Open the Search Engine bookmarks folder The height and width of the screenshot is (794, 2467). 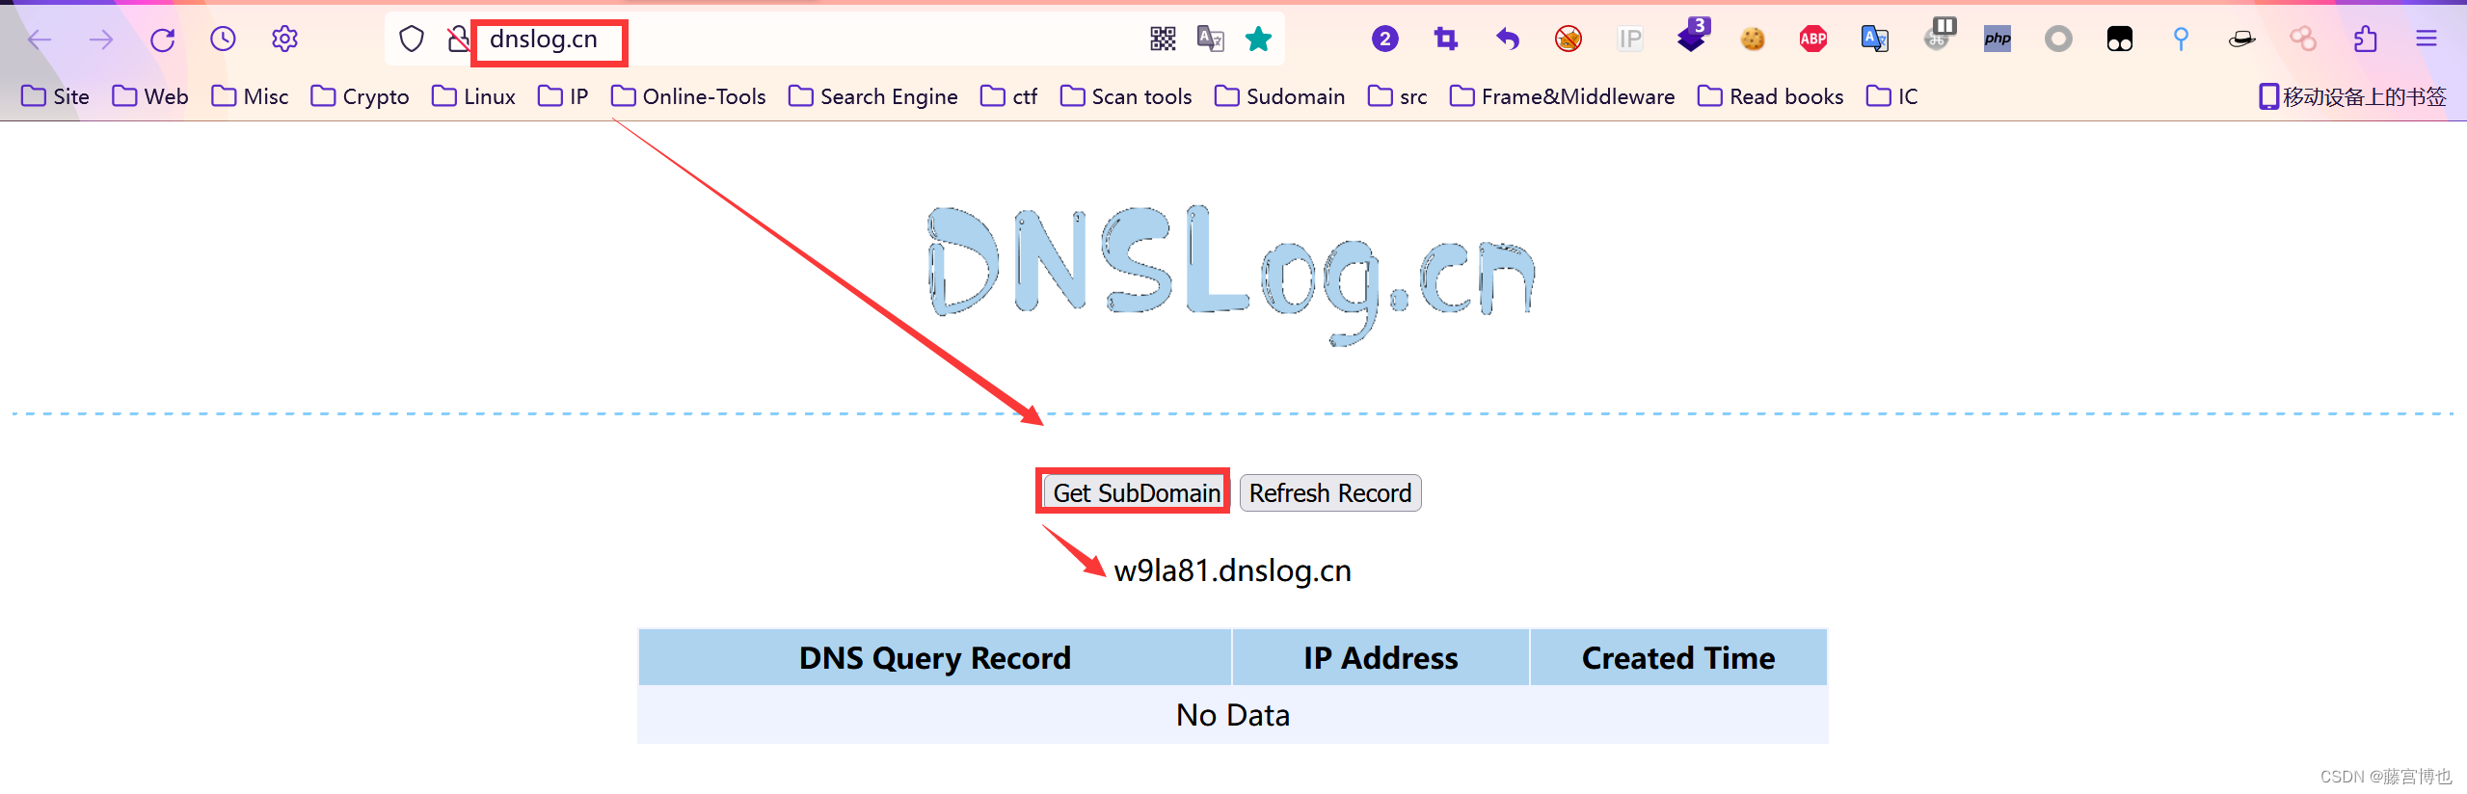point(873,96)
